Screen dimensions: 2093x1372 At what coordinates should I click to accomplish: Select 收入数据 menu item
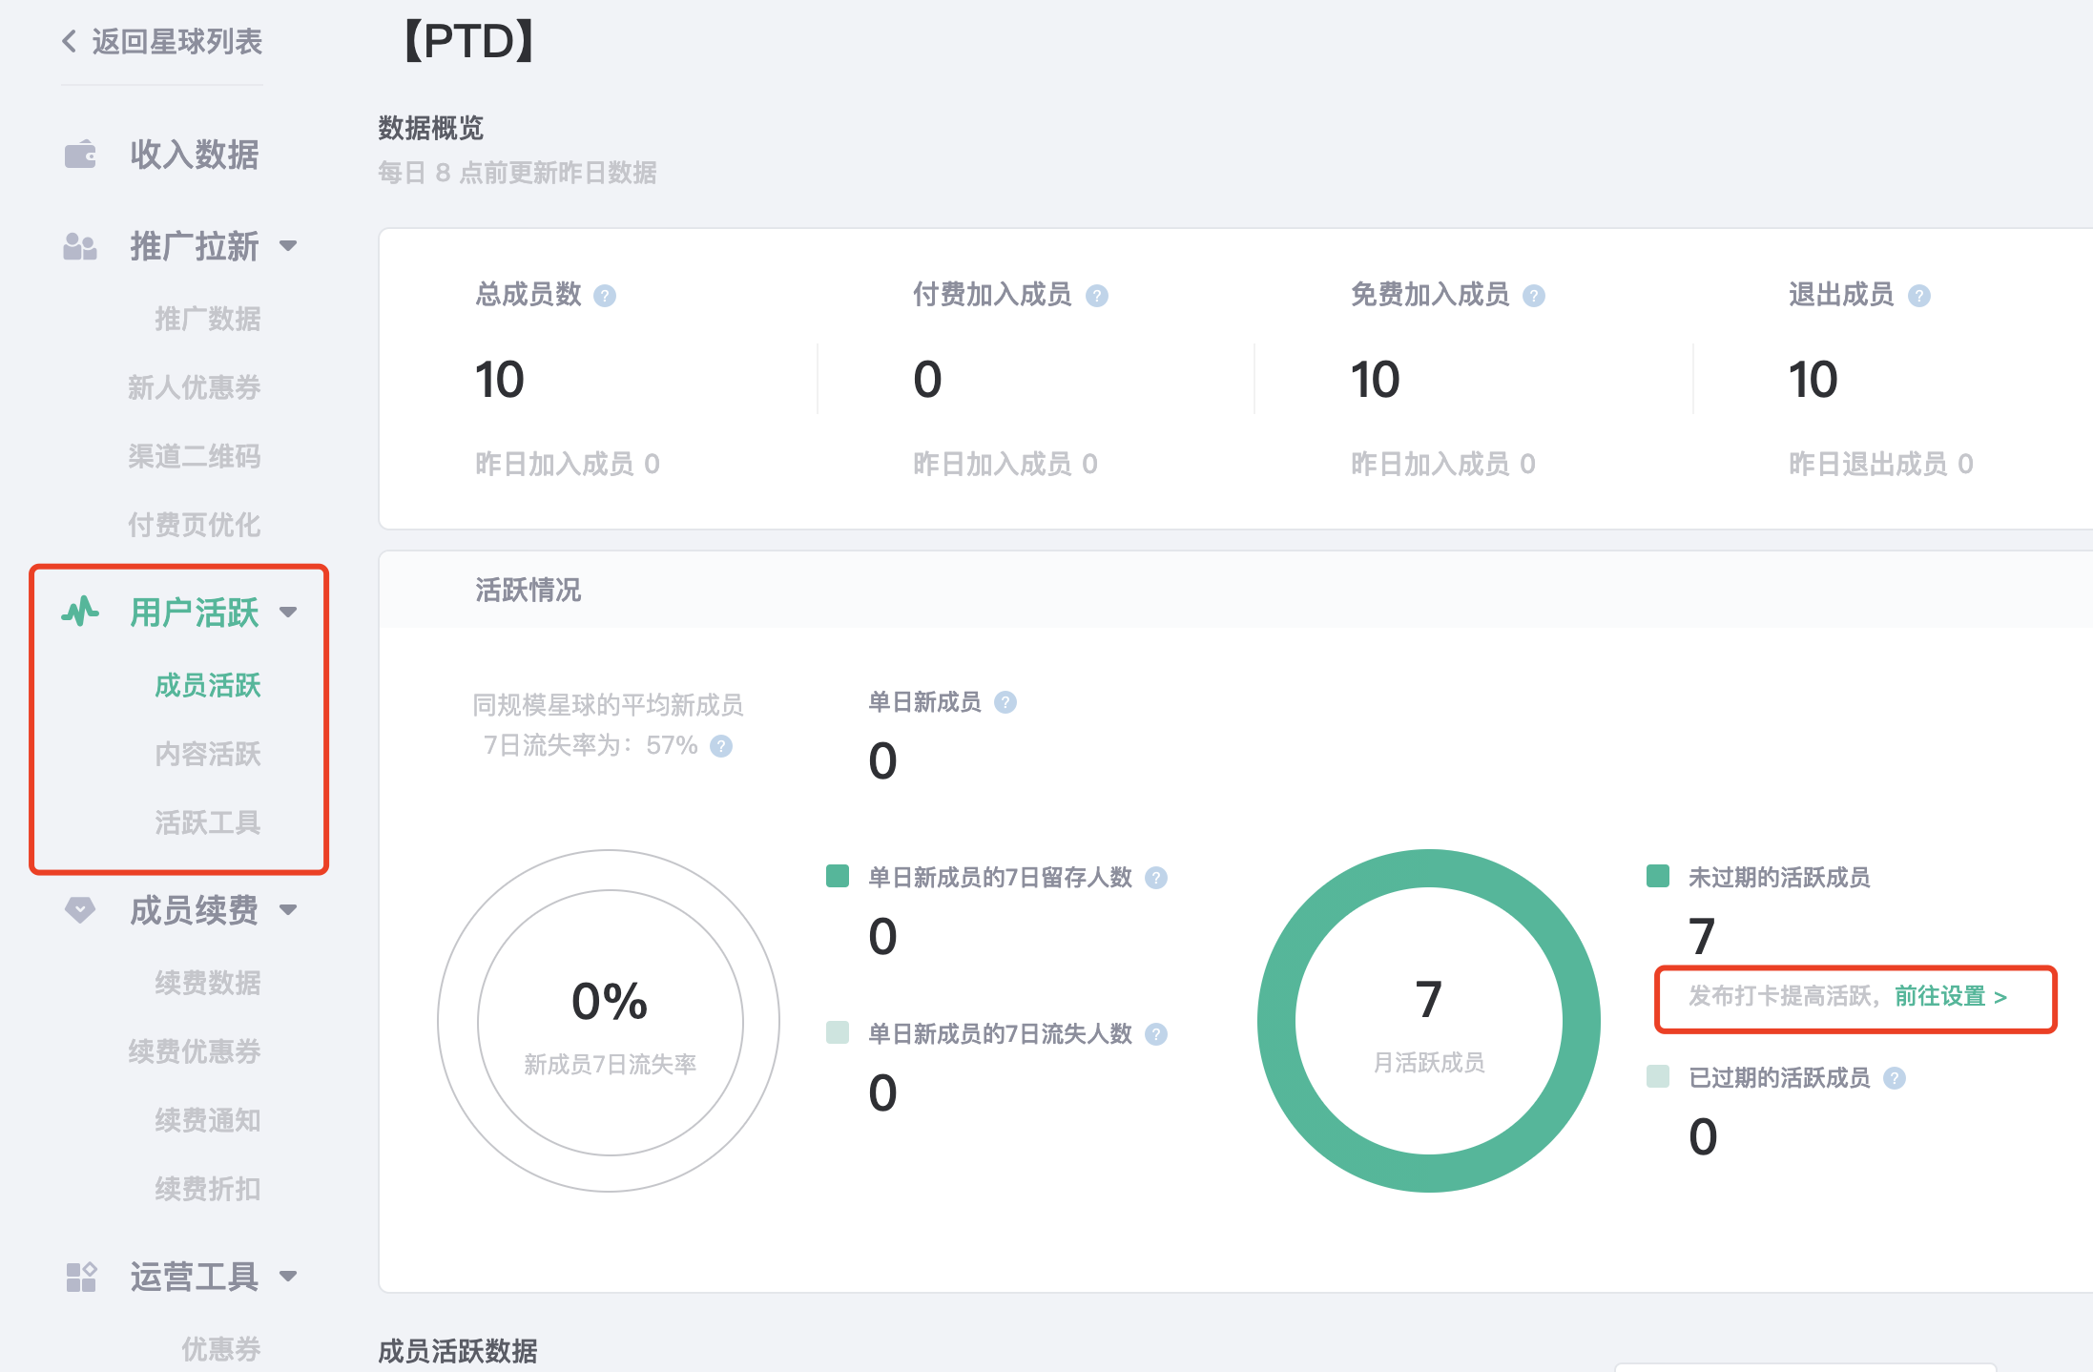click(x=194, y=154)
